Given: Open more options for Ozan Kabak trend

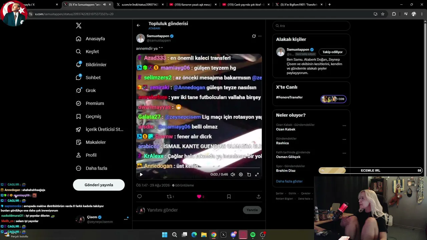Looking at the screenshot, I should (344, 126).
